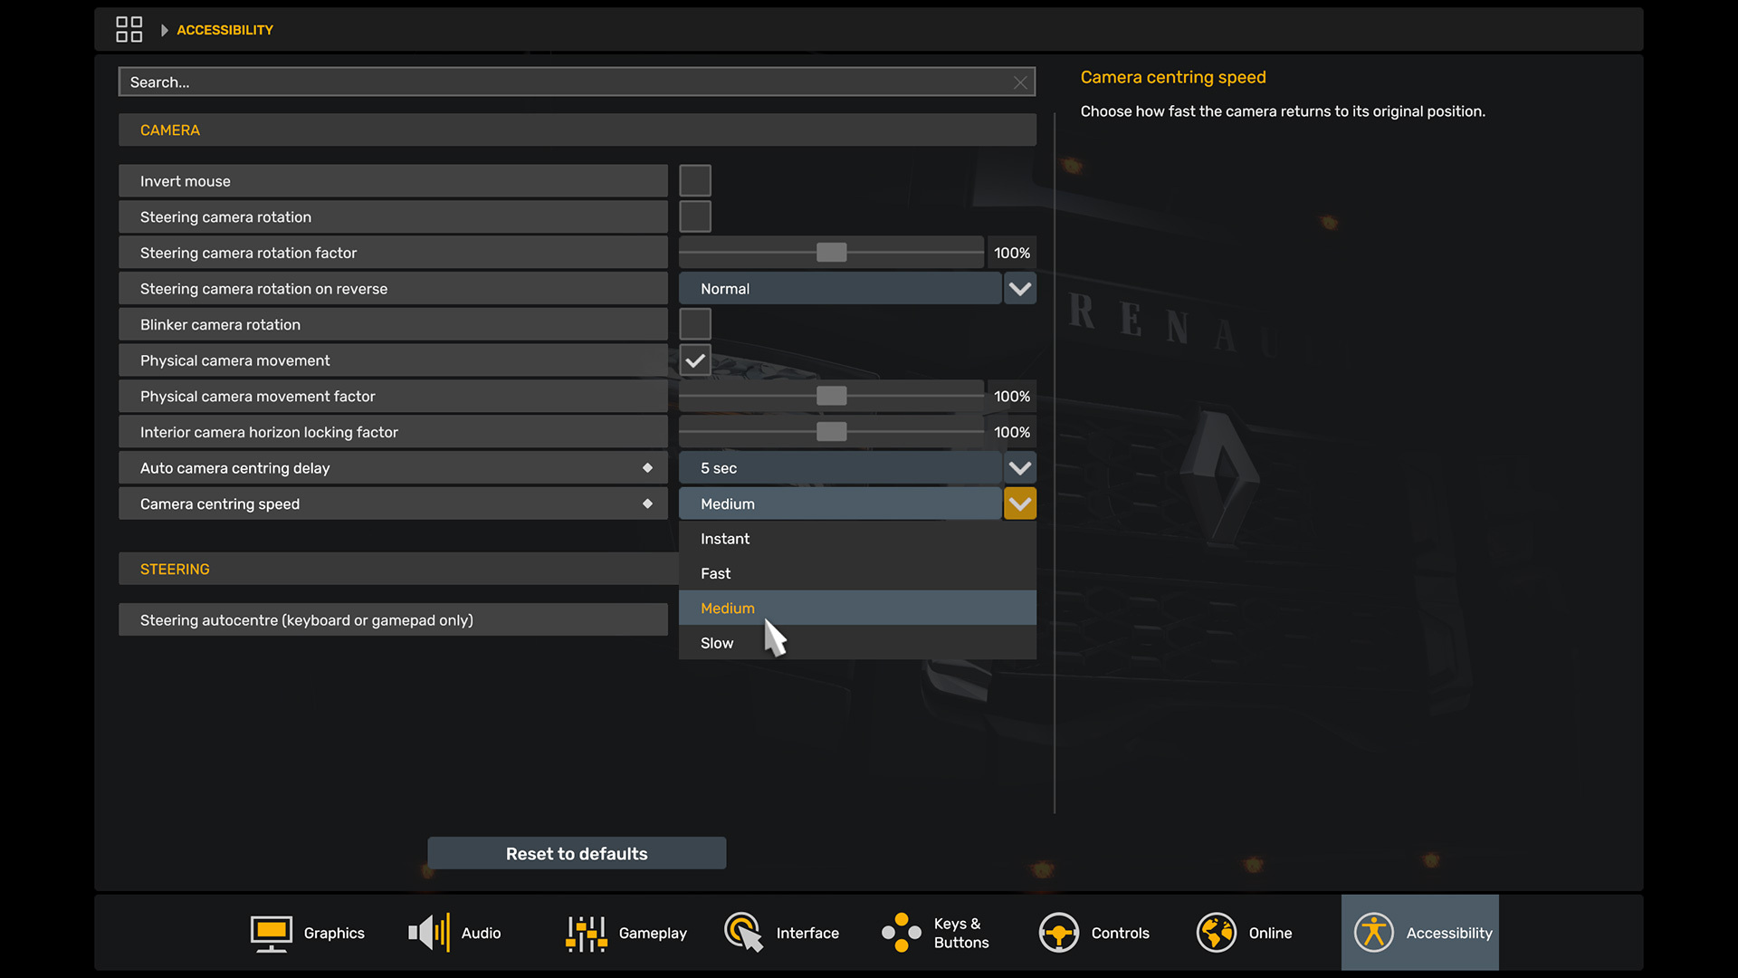The image size is (1738, 978).
Task: Open Controls steering wheel icon
Action: pyautogui.click(x=1058, y=933)
